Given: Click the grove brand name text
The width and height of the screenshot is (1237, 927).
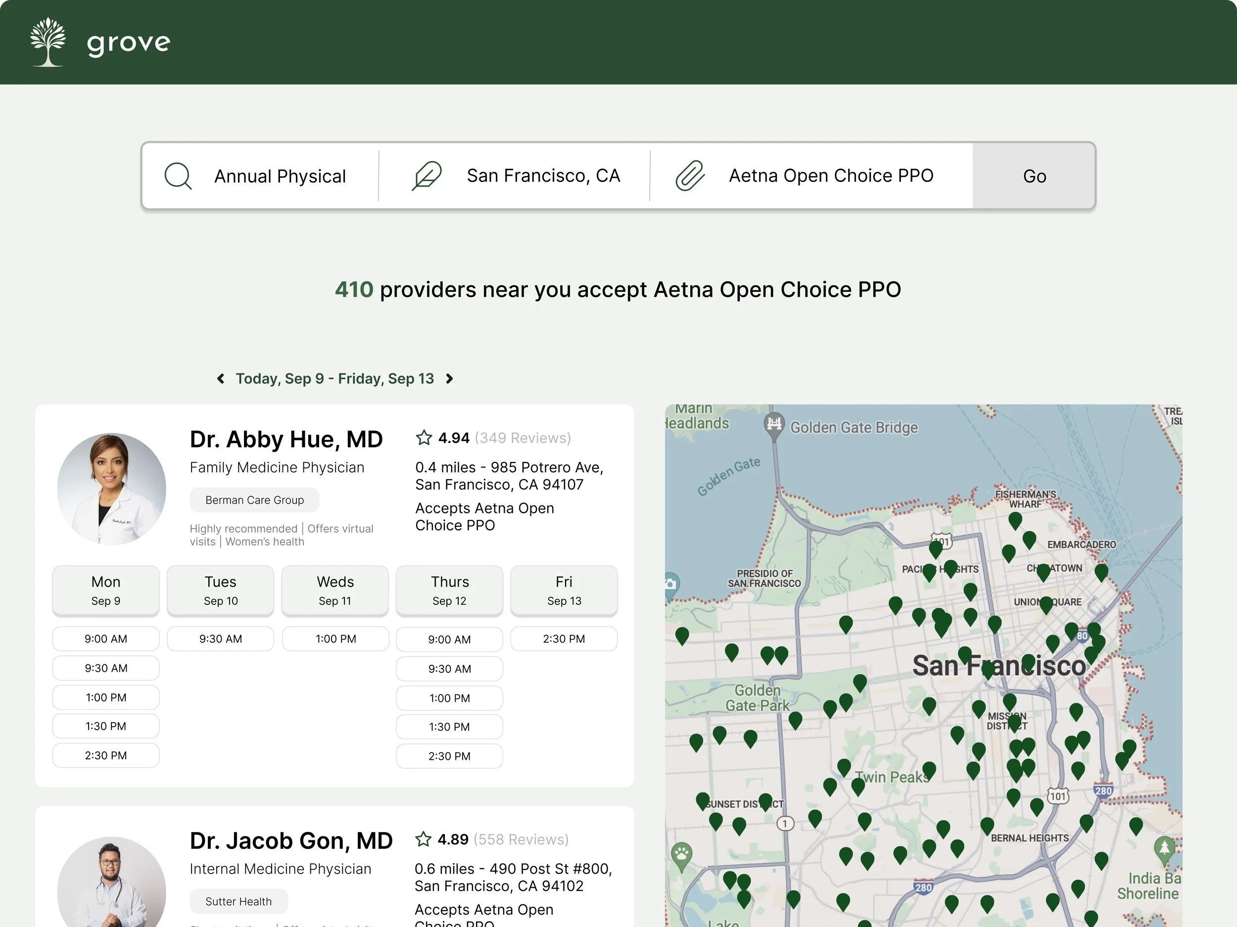Looking at the screenshot, I should point(129,43).
